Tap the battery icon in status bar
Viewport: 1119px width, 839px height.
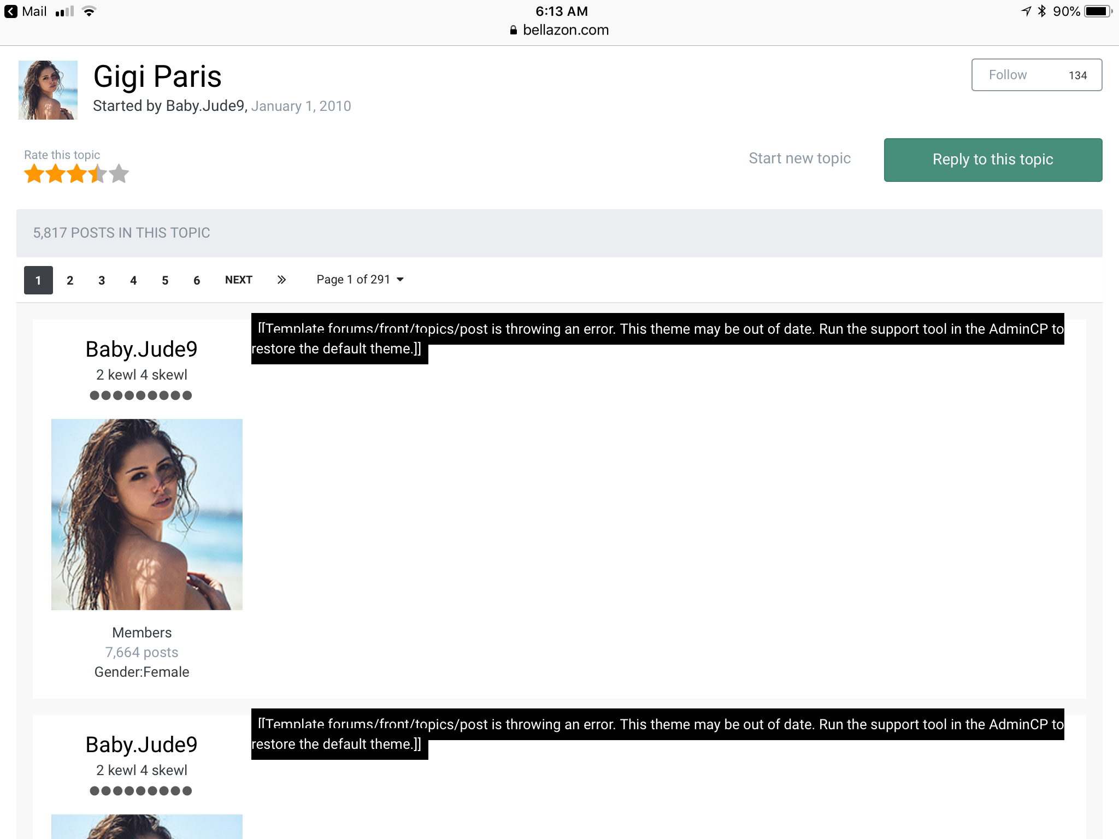click(1097, 11)
